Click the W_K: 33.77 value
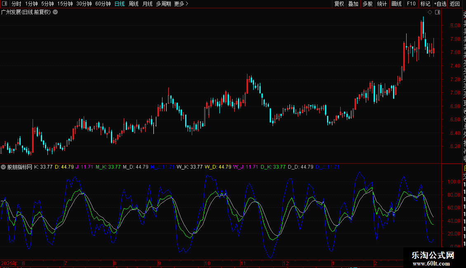The height and width of the screenshot is (268, 466). (190, 167)
